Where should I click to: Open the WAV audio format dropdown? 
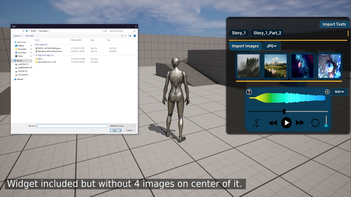click(x=339, y=92)
